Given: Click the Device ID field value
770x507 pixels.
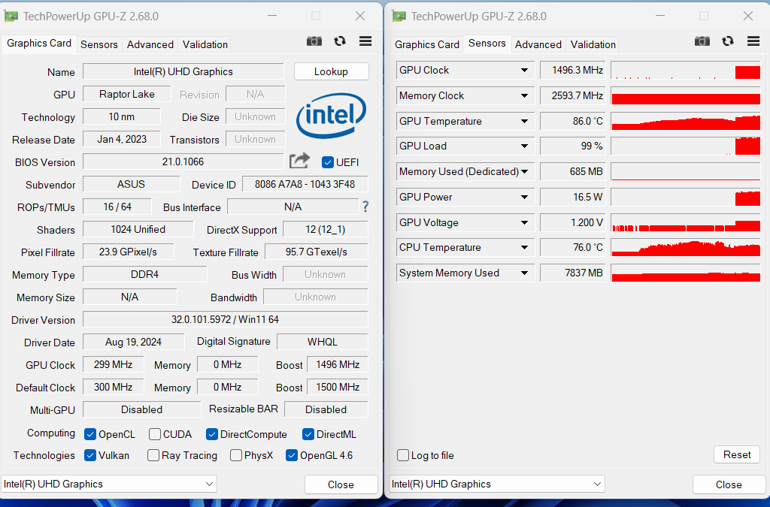Looking at the screenshot, I should (x=305, y=184).
